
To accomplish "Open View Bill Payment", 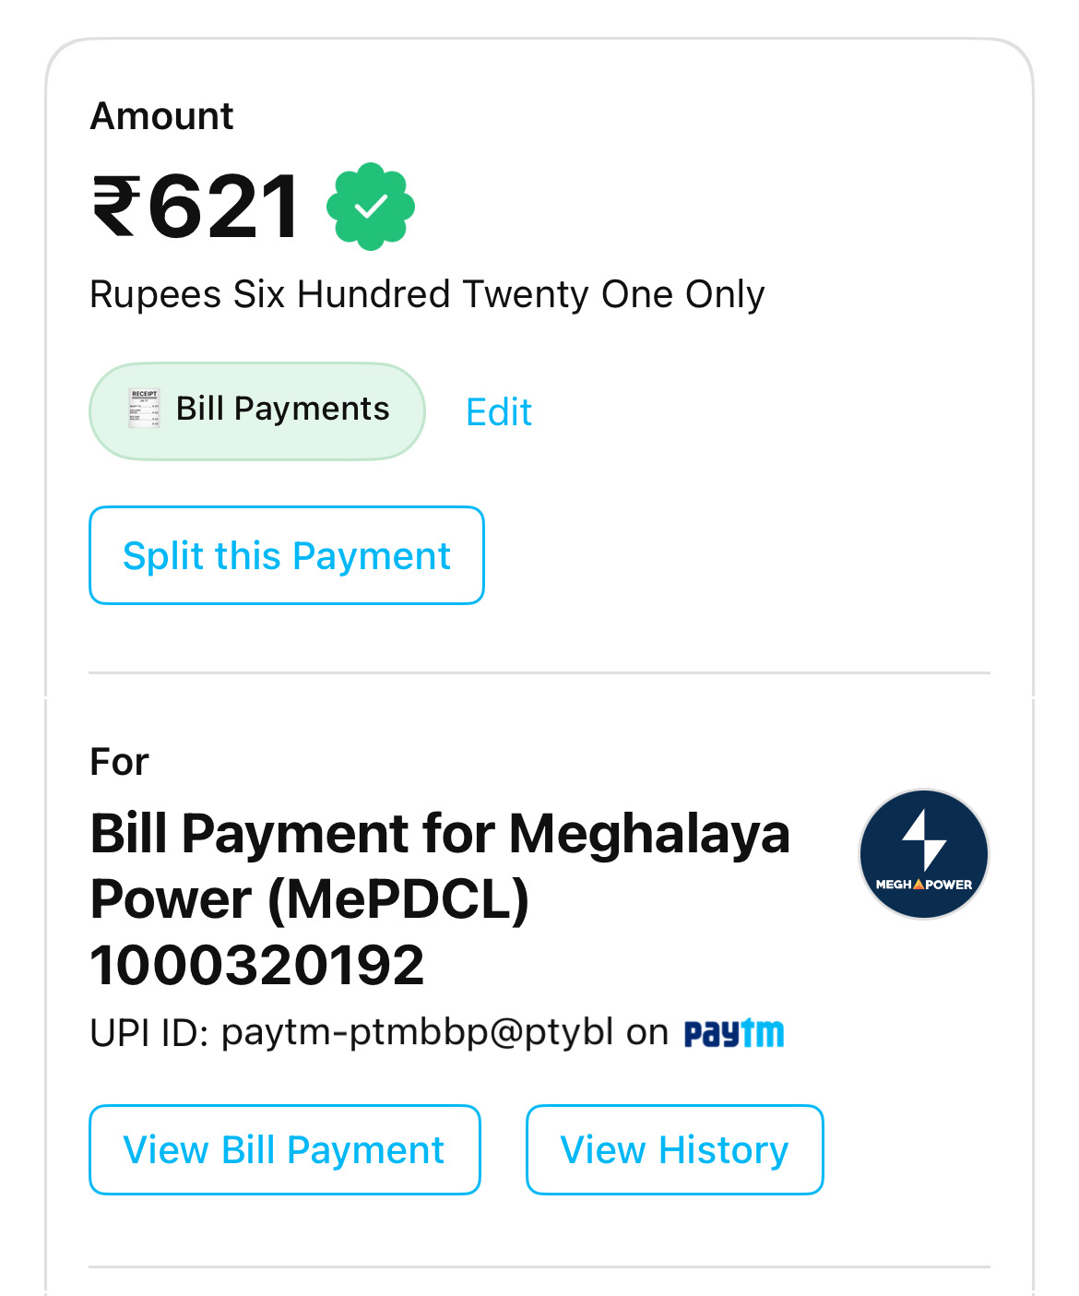I will (x=284, y=1149).
